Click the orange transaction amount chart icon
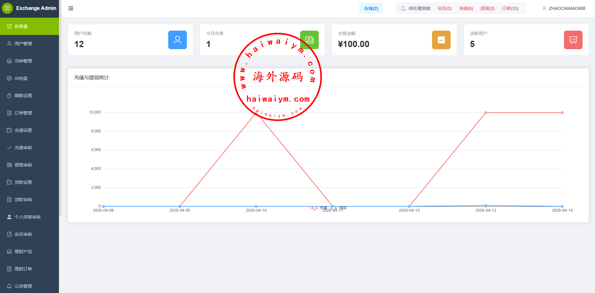The image size is (595, 293). coord(441,40)
